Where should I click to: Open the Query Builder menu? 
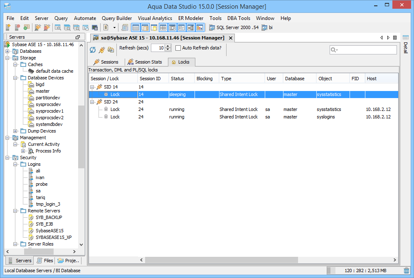(117, 18)
